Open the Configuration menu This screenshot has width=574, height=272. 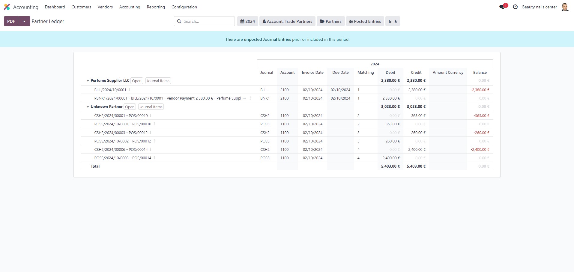coord(184,7)
